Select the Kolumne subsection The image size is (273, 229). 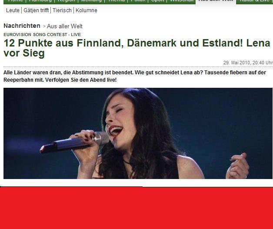87,10
